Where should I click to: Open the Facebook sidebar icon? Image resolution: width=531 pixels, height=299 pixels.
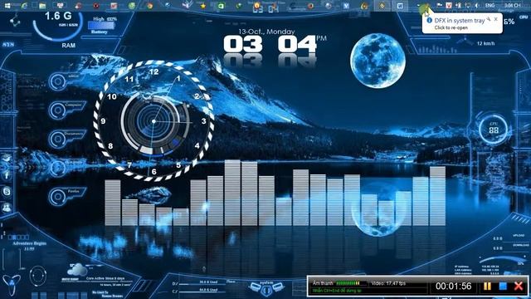tap(7, 175)
